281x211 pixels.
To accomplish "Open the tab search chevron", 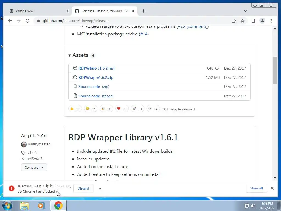I will click(245, 11).
